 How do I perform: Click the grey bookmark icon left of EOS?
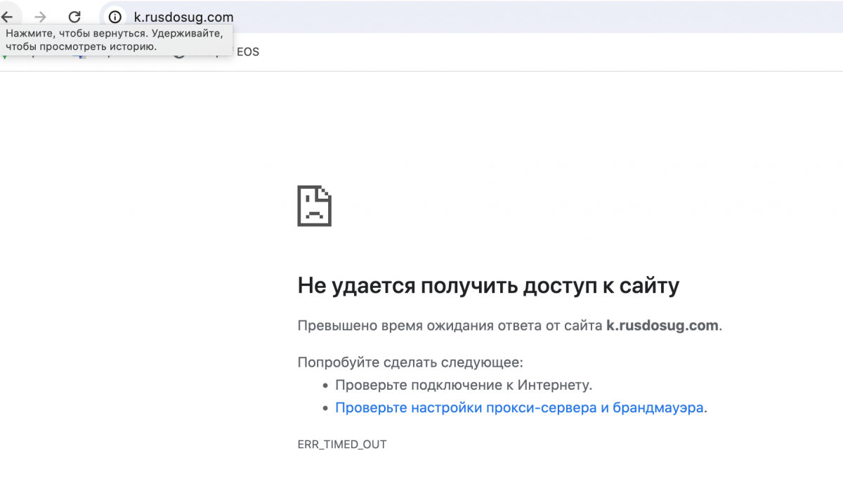click(180, 55)
